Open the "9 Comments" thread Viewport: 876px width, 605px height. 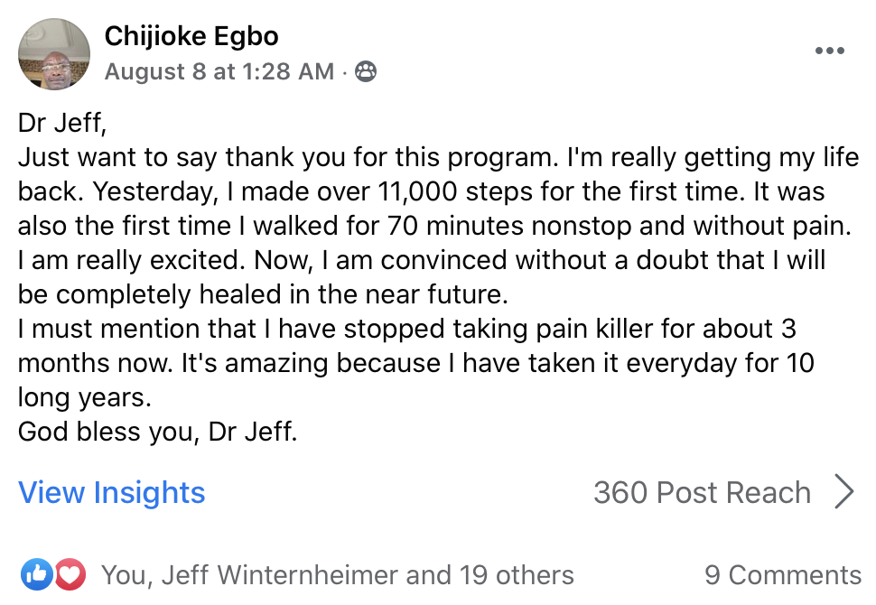(x=782, y=575)
